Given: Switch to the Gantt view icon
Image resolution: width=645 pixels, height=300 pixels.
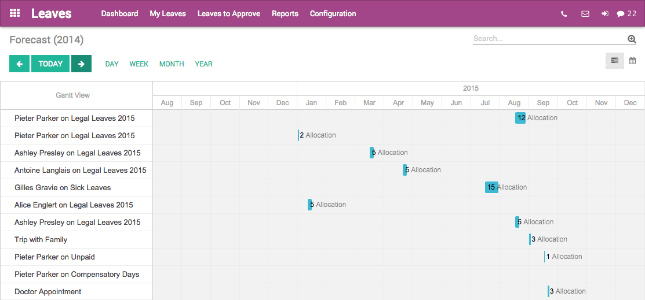Looking at the screenshot, I should [614, 61].
